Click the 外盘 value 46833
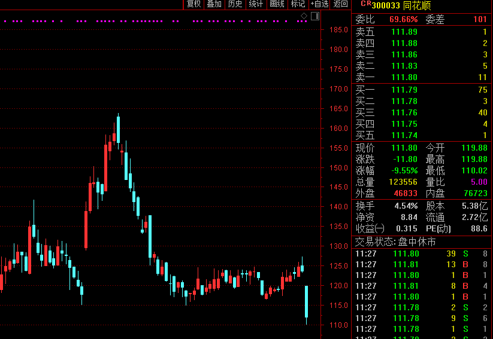 (406, 193)
